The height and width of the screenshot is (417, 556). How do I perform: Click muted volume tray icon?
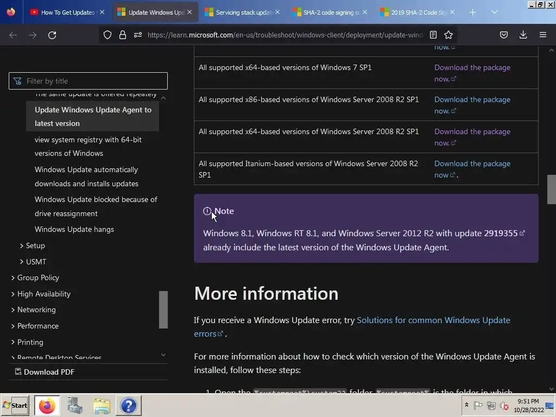[x=504, y=405]
